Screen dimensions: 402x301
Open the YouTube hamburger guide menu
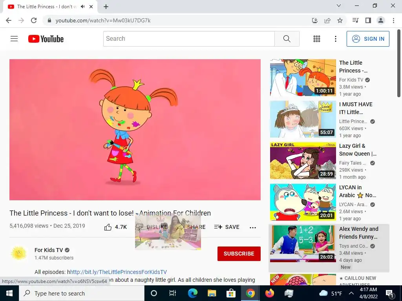click(x=14, y=39)
